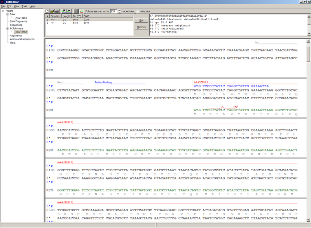Click the primer info pane scroll-down arrow
This screenshot has width=311, height=228.
309,34
